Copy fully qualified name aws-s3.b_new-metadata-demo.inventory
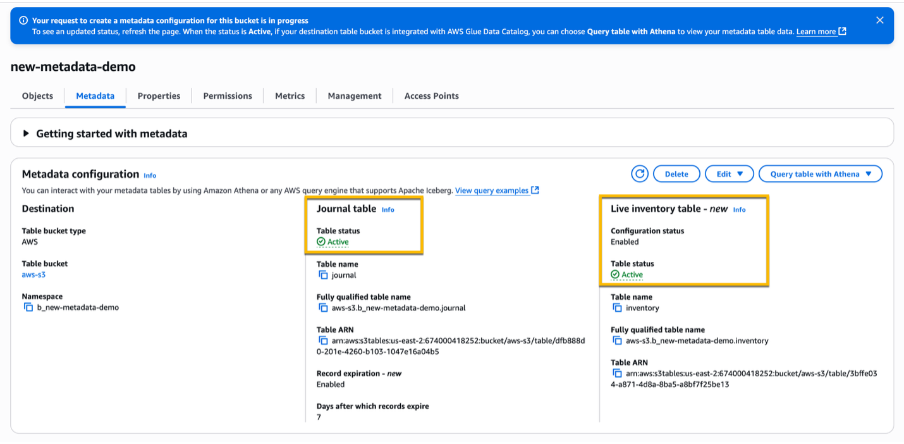The height and width of the screenshot is (444, 904). [617, 340]
